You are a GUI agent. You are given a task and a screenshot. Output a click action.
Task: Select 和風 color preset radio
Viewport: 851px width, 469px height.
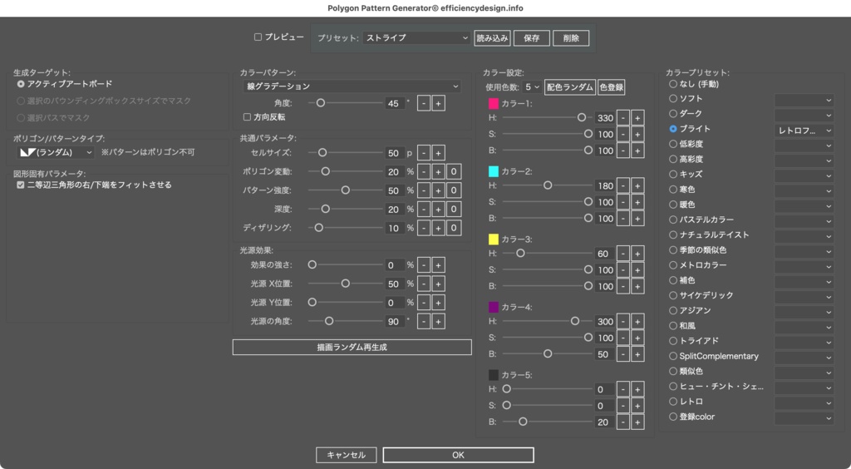pos(673,326)
